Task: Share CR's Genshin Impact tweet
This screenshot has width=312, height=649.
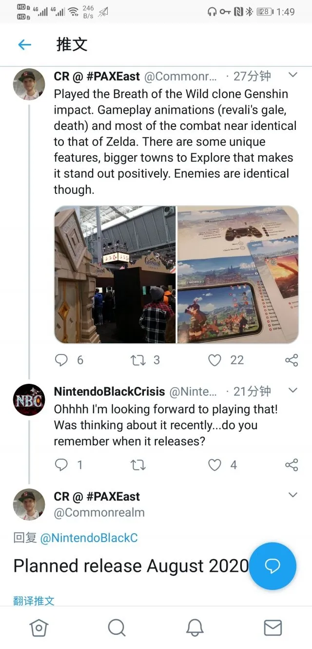Action: point(291,360)
